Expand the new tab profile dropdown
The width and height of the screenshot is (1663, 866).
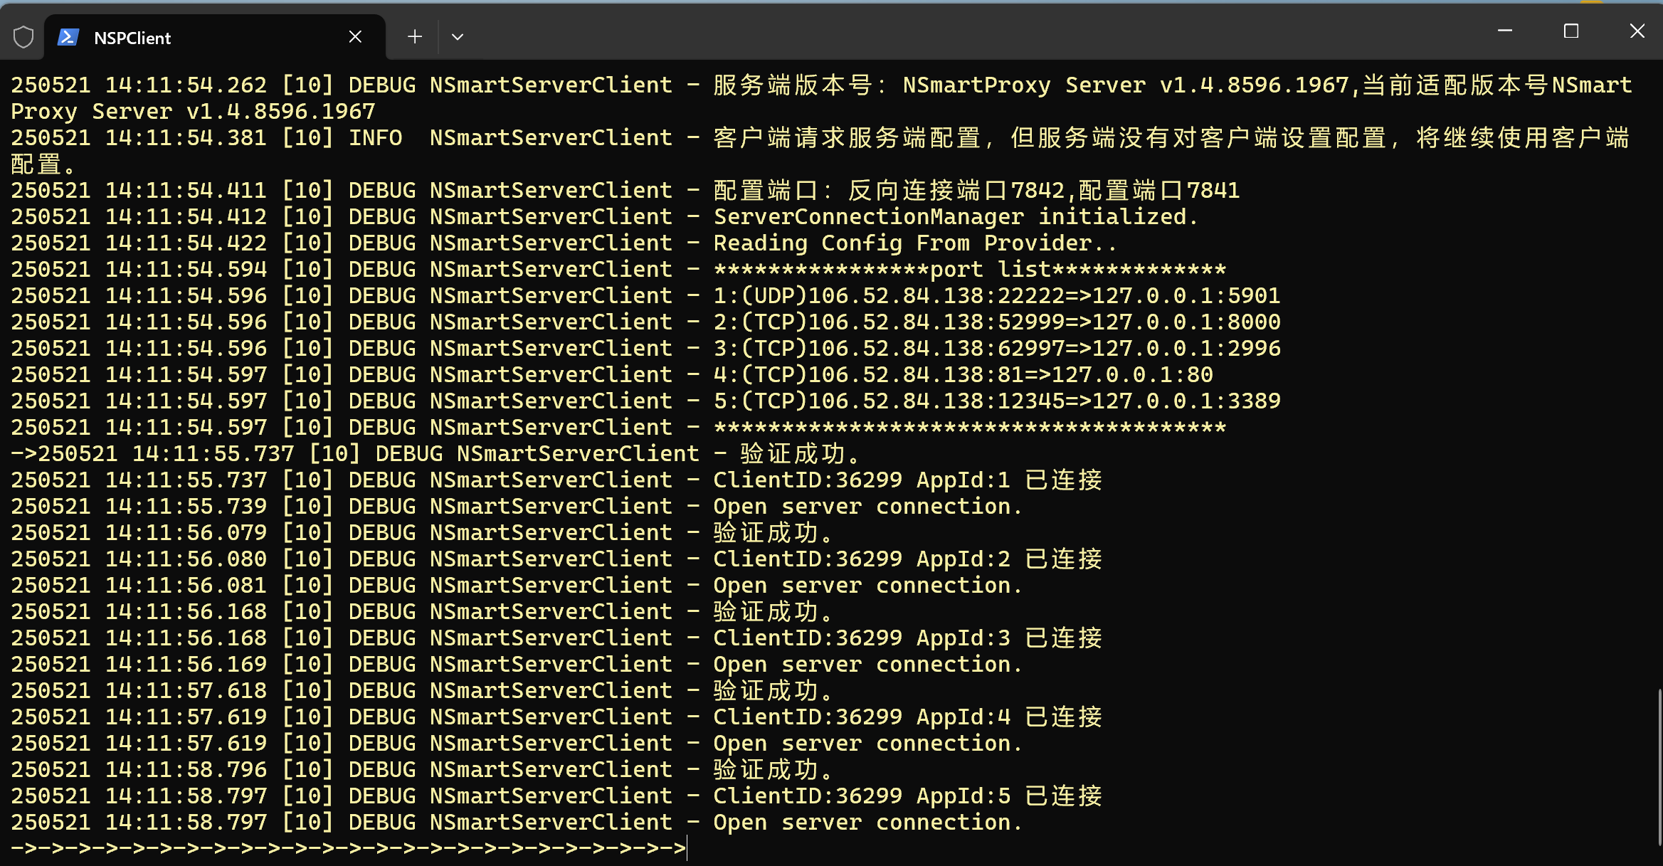[x=458, y=36]
